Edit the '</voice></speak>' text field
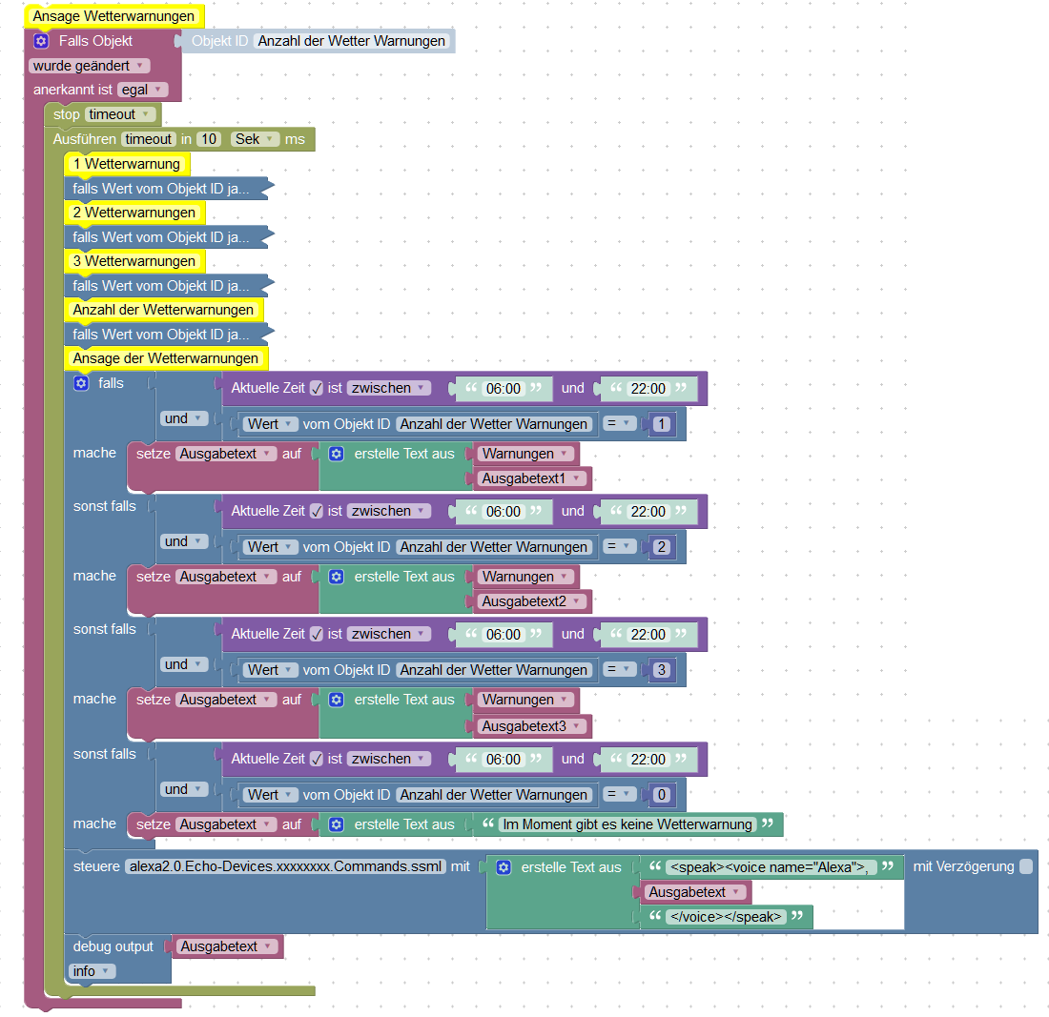This screenshot has width=1049, height=1017. coord(726,917)
